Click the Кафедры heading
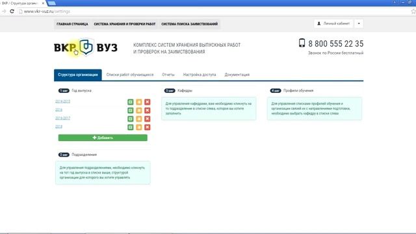Image resolution: width=416 pixels, height=234 pixels. pyautogui.click(x=185, y=91)
